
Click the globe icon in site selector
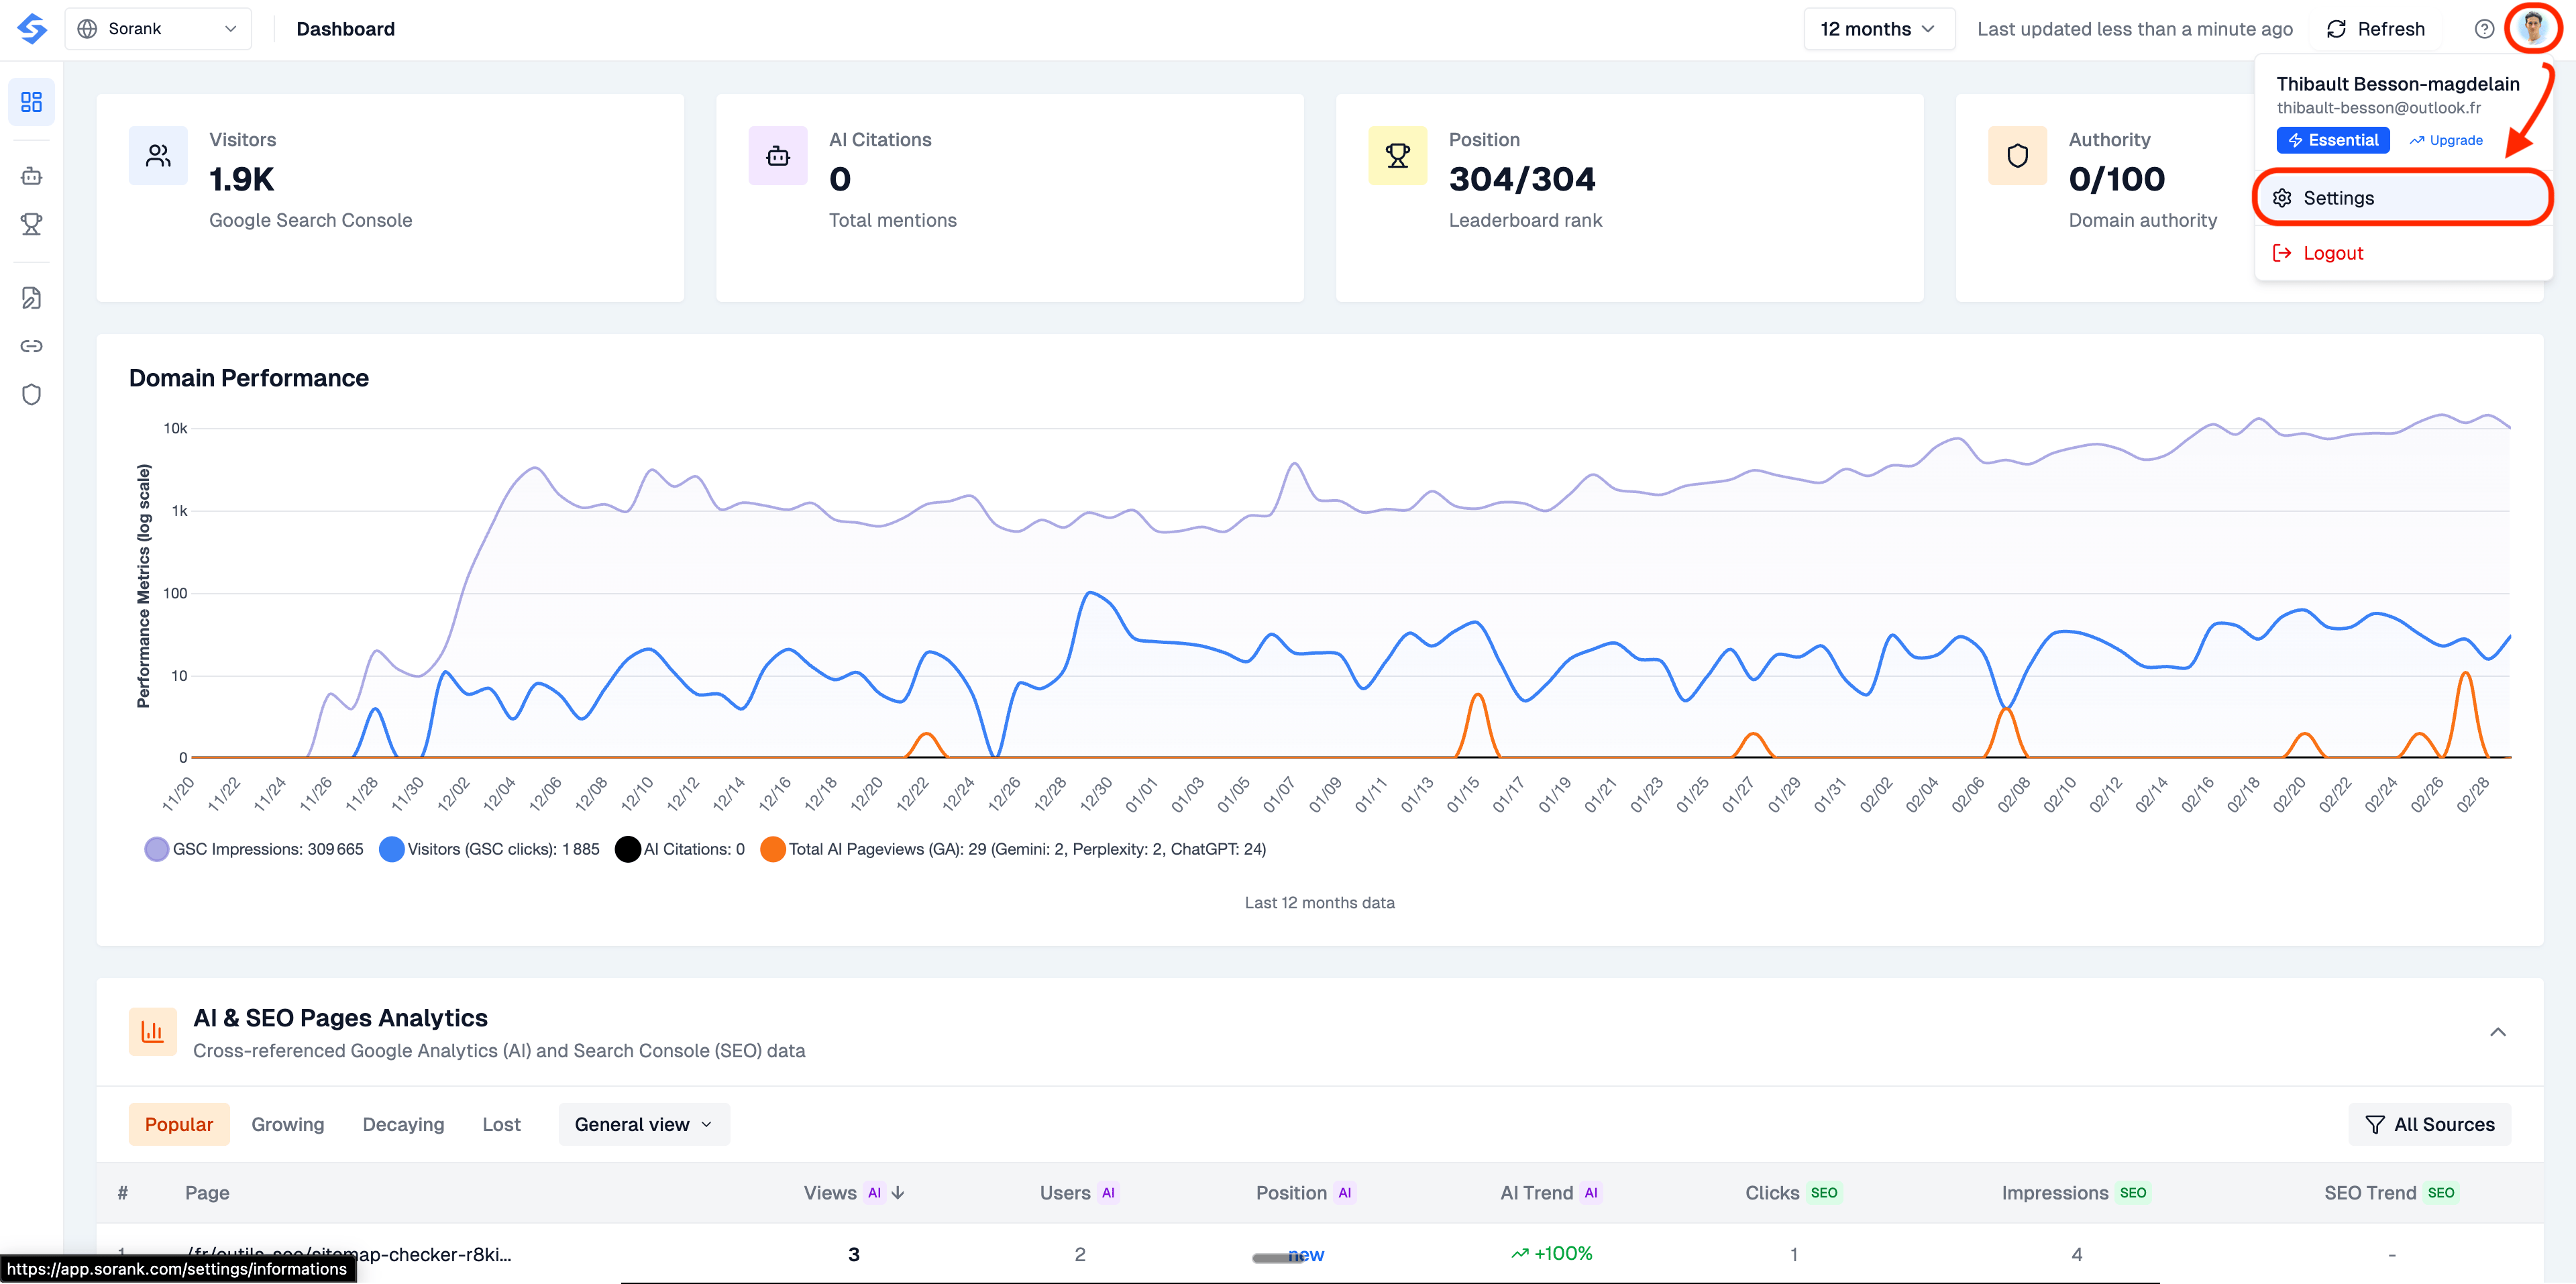tap(88, 29)
